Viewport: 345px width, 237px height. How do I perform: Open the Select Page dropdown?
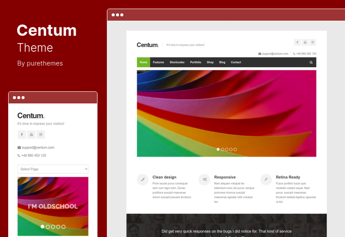click(x=53, y=169)
